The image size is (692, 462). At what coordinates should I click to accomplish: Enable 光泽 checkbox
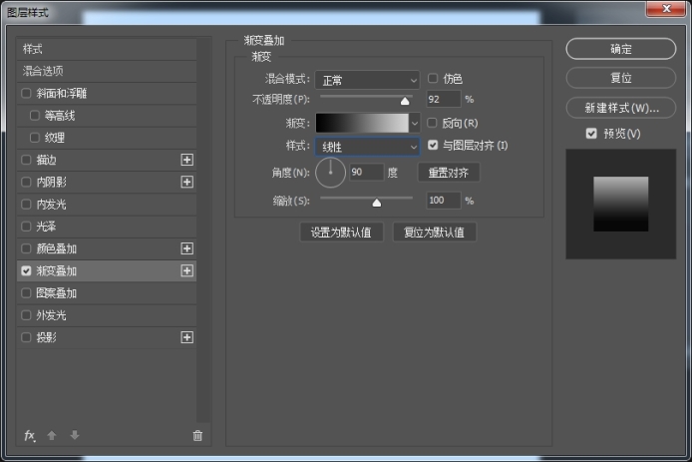coord(26,227)
